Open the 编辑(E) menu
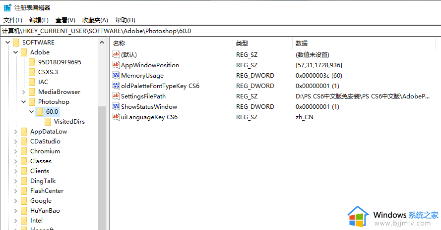The image size is (441, 230). (x=39, y=20)
